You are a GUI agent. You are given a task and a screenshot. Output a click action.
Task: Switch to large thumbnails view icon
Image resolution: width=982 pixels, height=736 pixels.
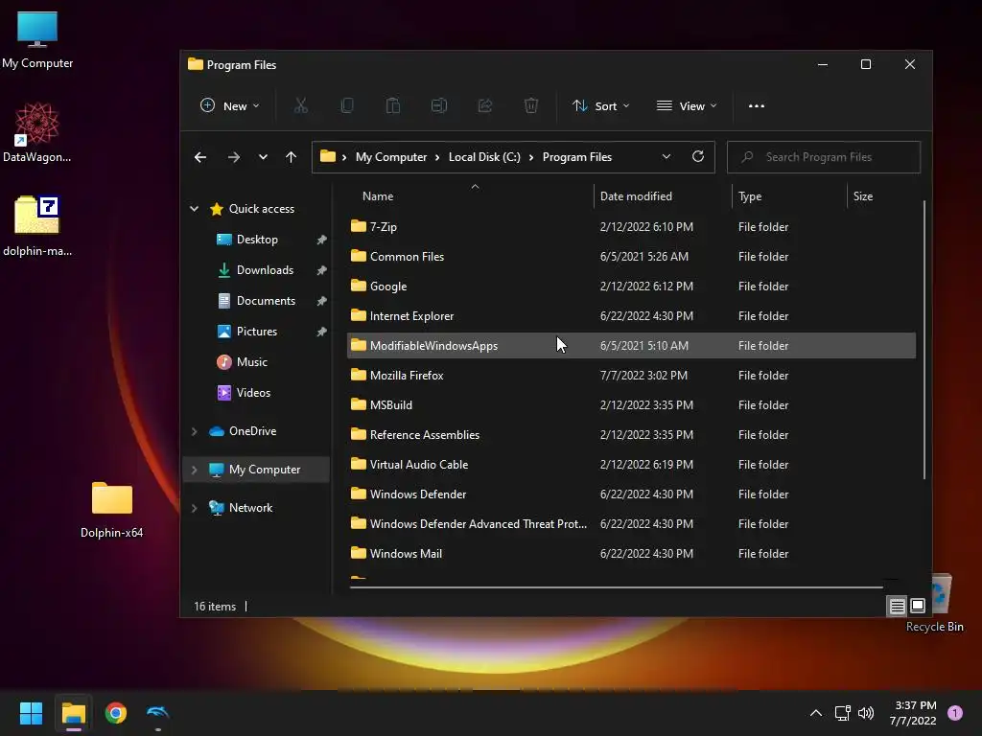point(918,606)
